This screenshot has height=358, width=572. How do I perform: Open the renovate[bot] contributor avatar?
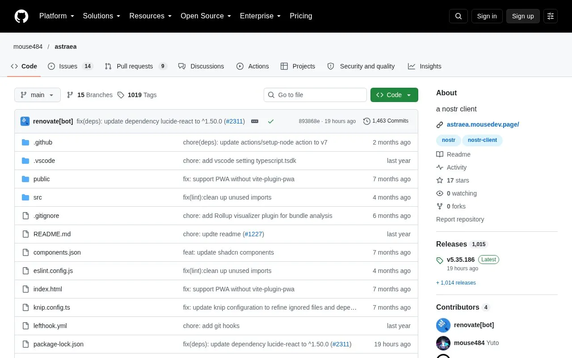(x=443, y=325)
